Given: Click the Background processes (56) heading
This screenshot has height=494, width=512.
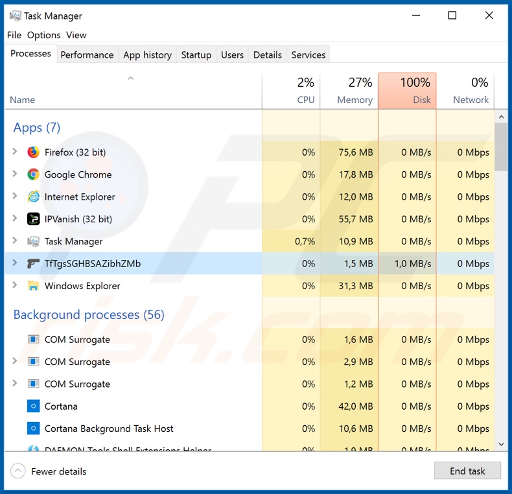Looking at the screenshot, I should click(89, 314).
